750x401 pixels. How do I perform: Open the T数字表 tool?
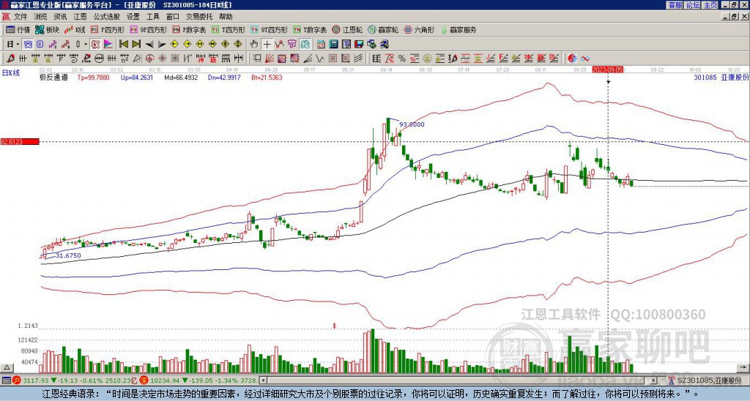pyautogui.click(x=310, y=29)
